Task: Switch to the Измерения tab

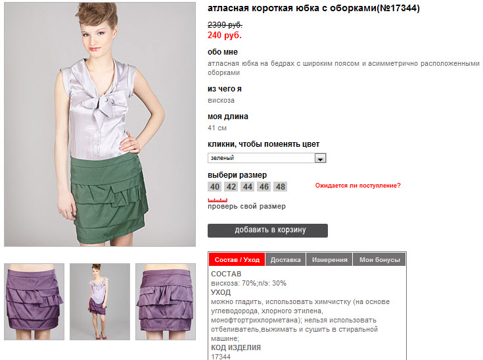Action: click(x=330, y=260)
